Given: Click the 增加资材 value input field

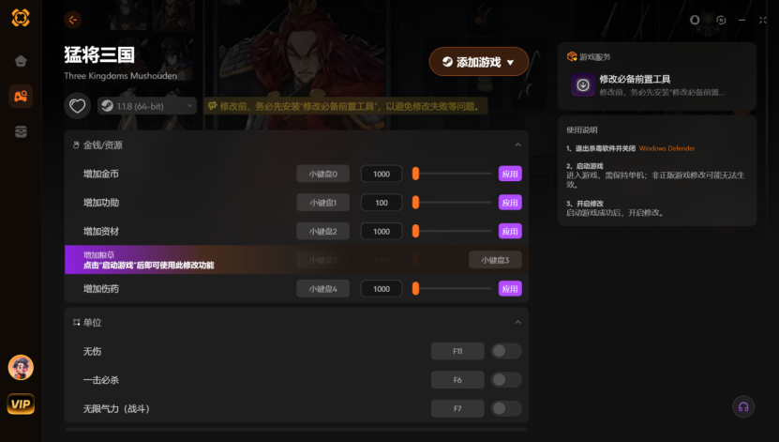Looking at the screenshot, I should [x=382, y=231].
